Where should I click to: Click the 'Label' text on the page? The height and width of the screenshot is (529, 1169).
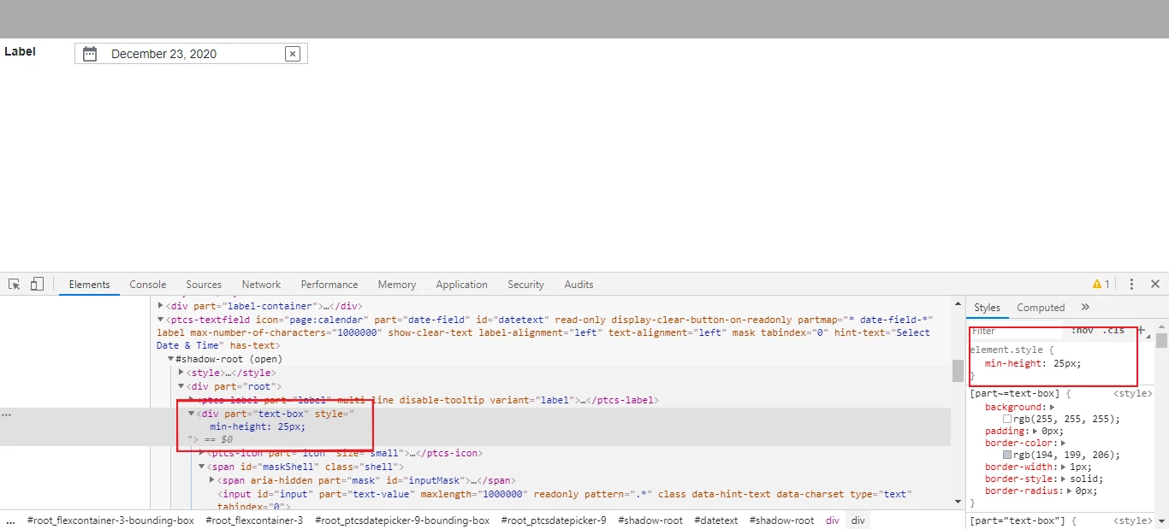click(20, 51)
